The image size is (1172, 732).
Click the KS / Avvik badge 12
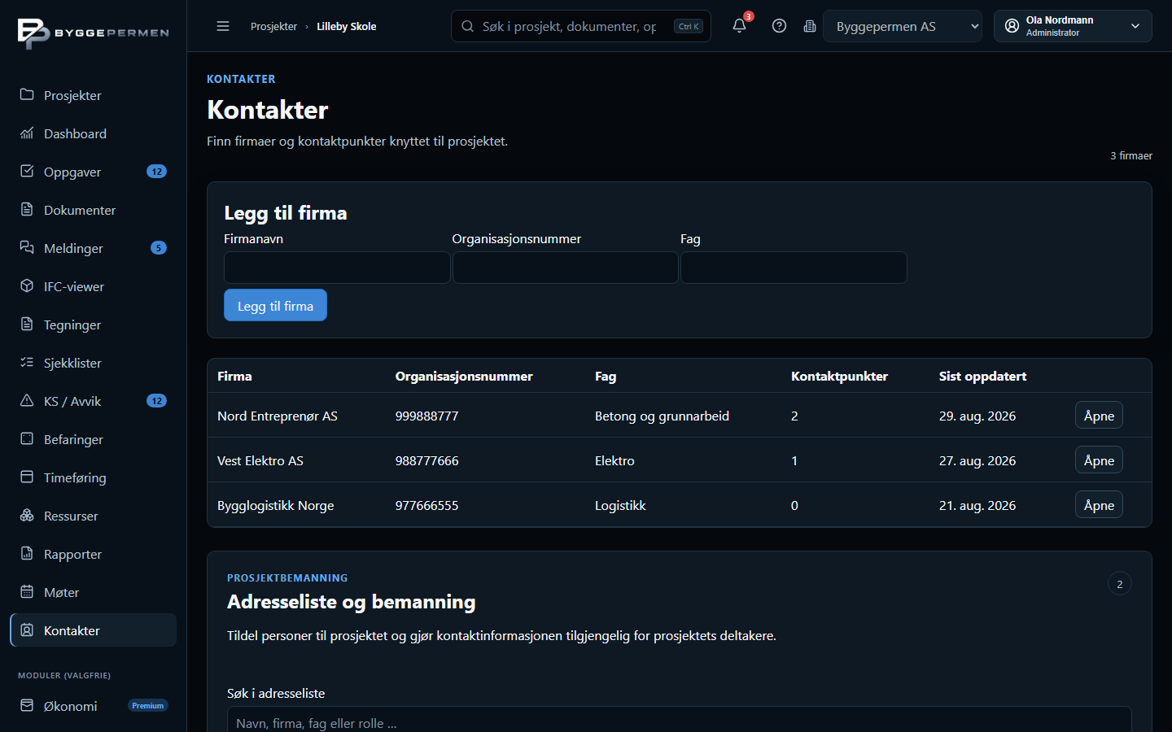coord(156,401)
